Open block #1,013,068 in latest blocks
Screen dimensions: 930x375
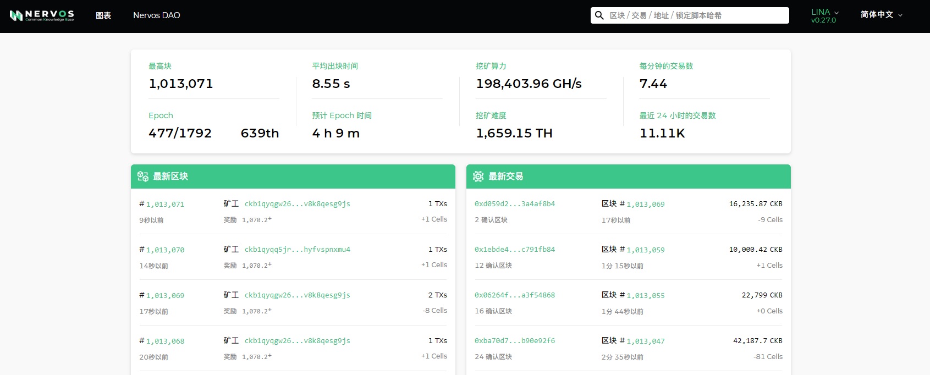coord(165,341)
